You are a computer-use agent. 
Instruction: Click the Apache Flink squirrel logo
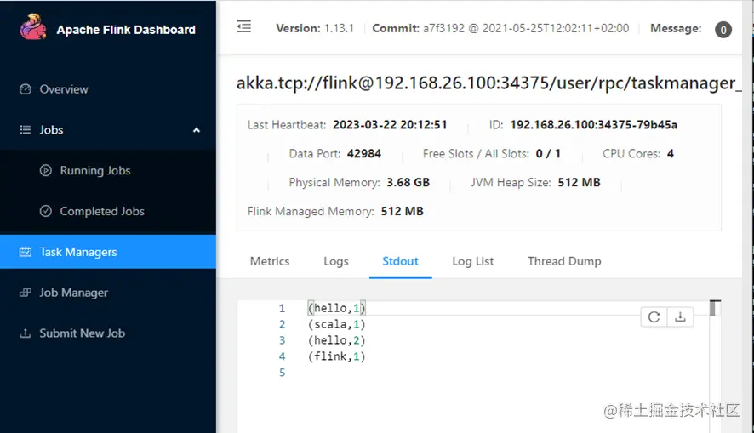tap(32, 27)
